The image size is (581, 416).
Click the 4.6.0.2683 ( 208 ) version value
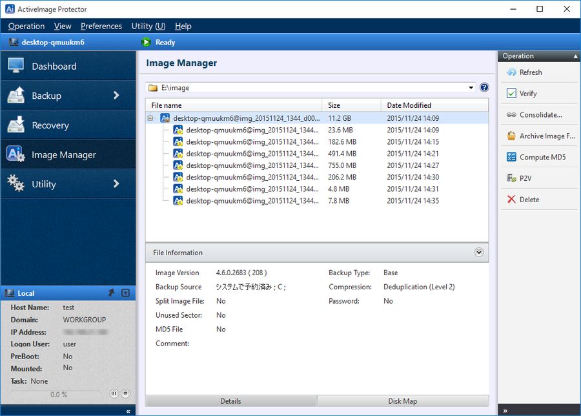click(241, 273)
